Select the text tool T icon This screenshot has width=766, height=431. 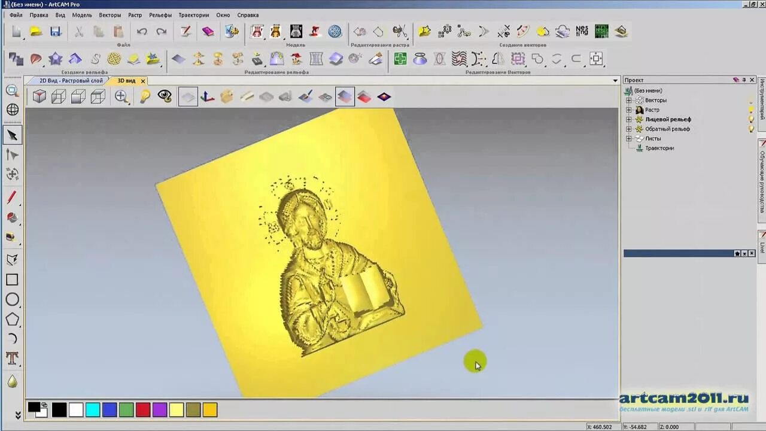[x=12, y=359]
